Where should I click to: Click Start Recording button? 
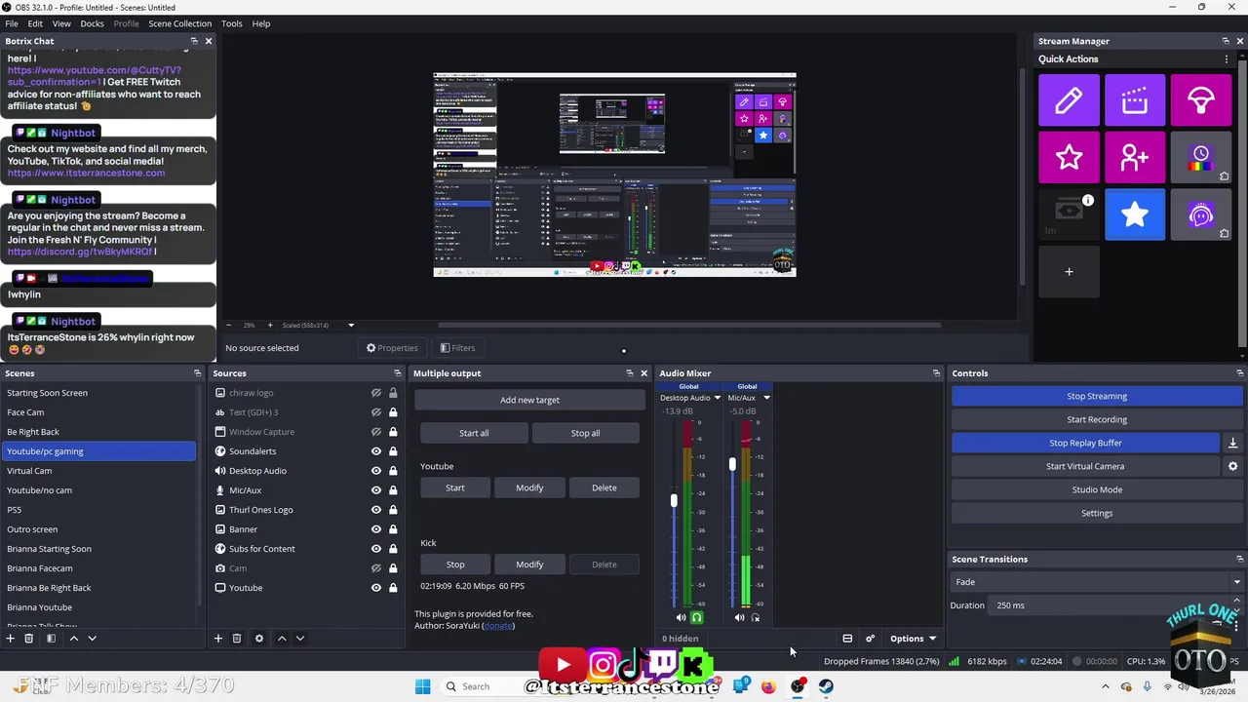click(1097, 419)
